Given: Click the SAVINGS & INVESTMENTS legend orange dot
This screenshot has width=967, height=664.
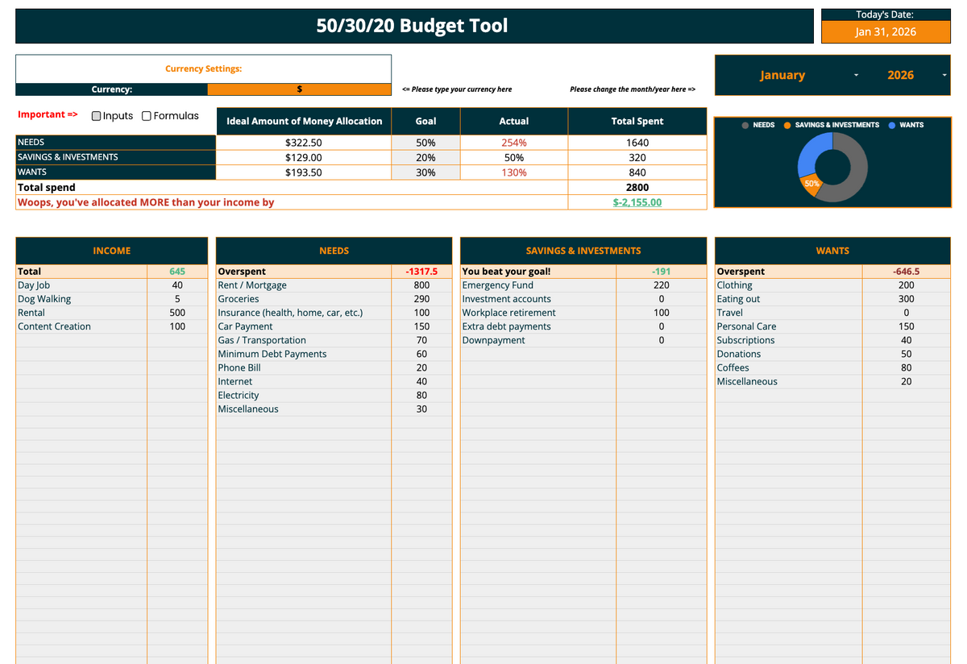Looking at the screenshot, I should coord(787,126).
